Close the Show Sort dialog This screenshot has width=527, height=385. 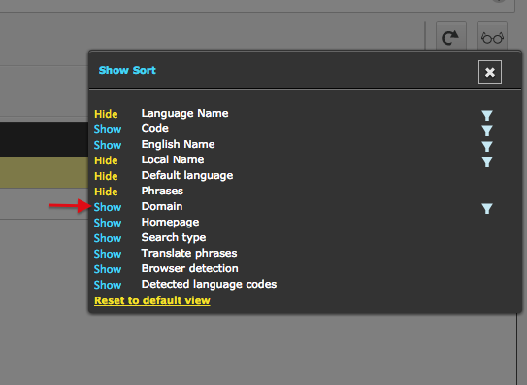point(490,72)
